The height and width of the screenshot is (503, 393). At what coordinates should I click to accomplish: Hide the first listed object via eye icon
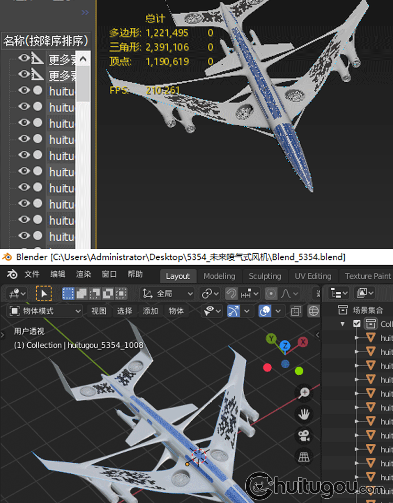tap(24, 59)
